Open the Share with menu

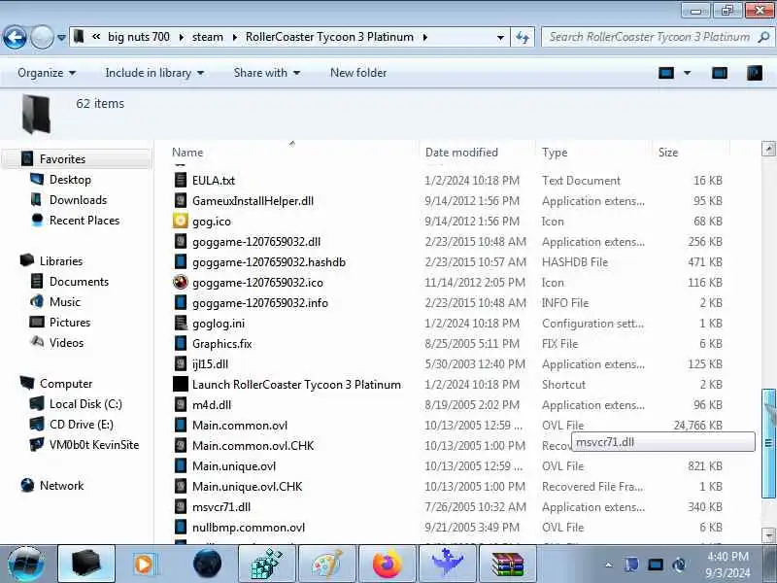tap(266, 73)
